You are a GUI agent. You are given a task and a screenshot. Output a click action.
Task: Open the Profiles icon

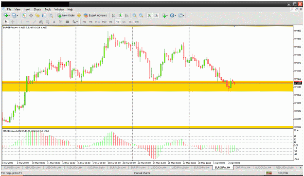click(14, 15)
